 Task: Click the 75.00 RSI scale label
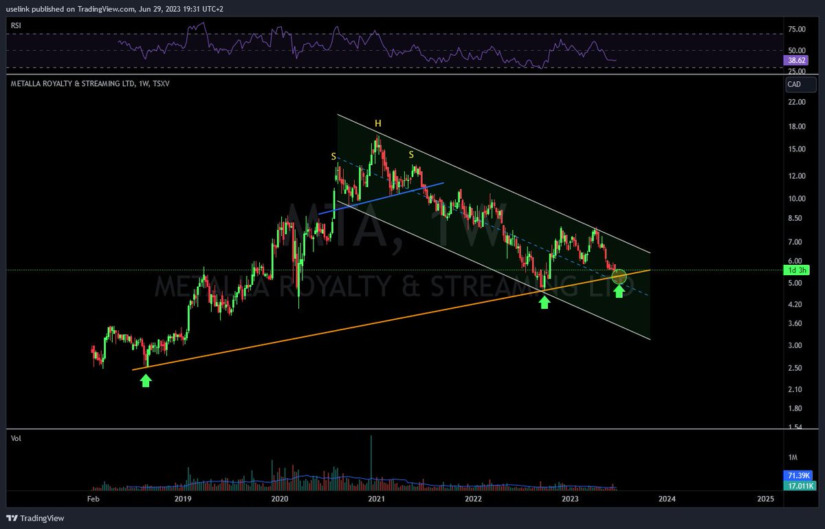pos(797,30)
